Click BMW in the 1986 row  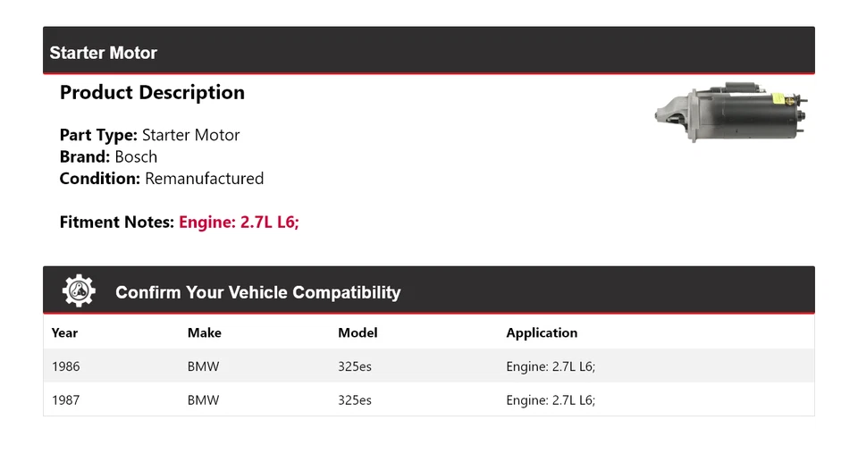pyautogui.click(x=203, y=366)
